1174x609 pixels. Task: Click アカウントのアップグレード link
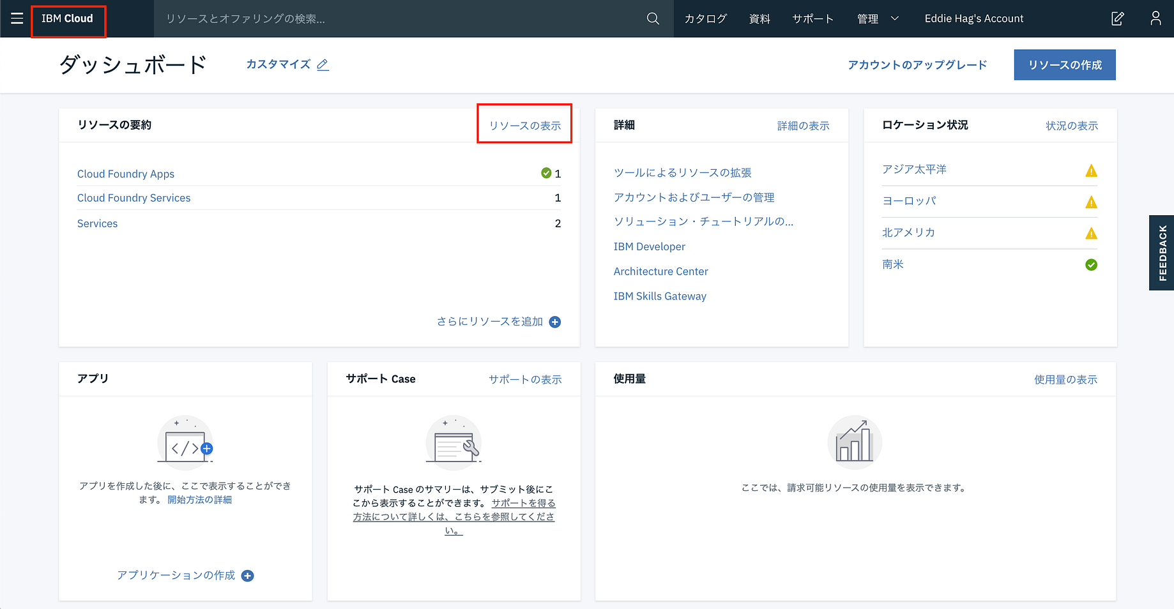click(x=917, y=64)
